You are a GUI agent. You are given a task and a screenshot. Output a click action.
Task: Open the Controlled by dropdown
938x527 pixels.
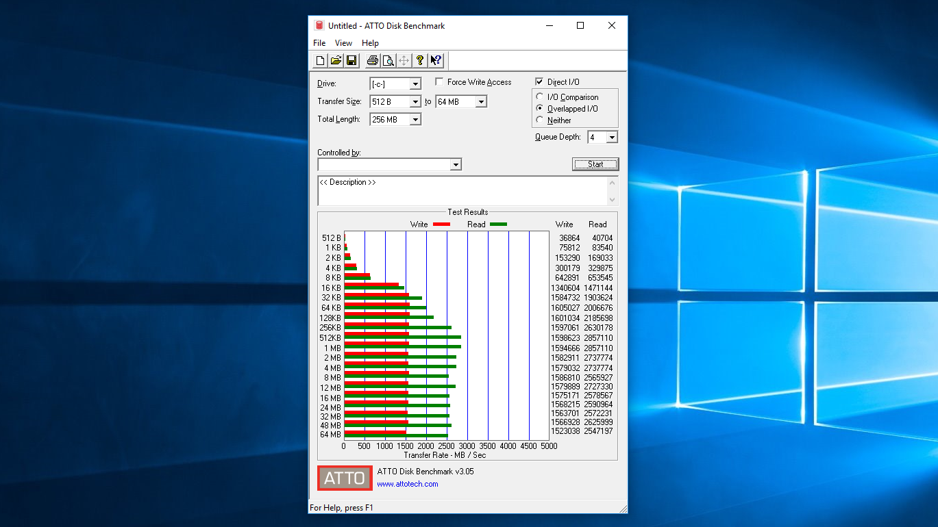pos(456,165)
